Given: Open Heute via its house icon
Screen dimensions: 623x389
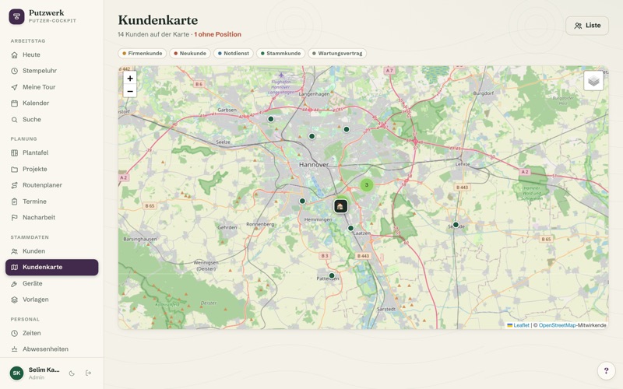Looking at the screenshot, I should click(x=14, y=54).
